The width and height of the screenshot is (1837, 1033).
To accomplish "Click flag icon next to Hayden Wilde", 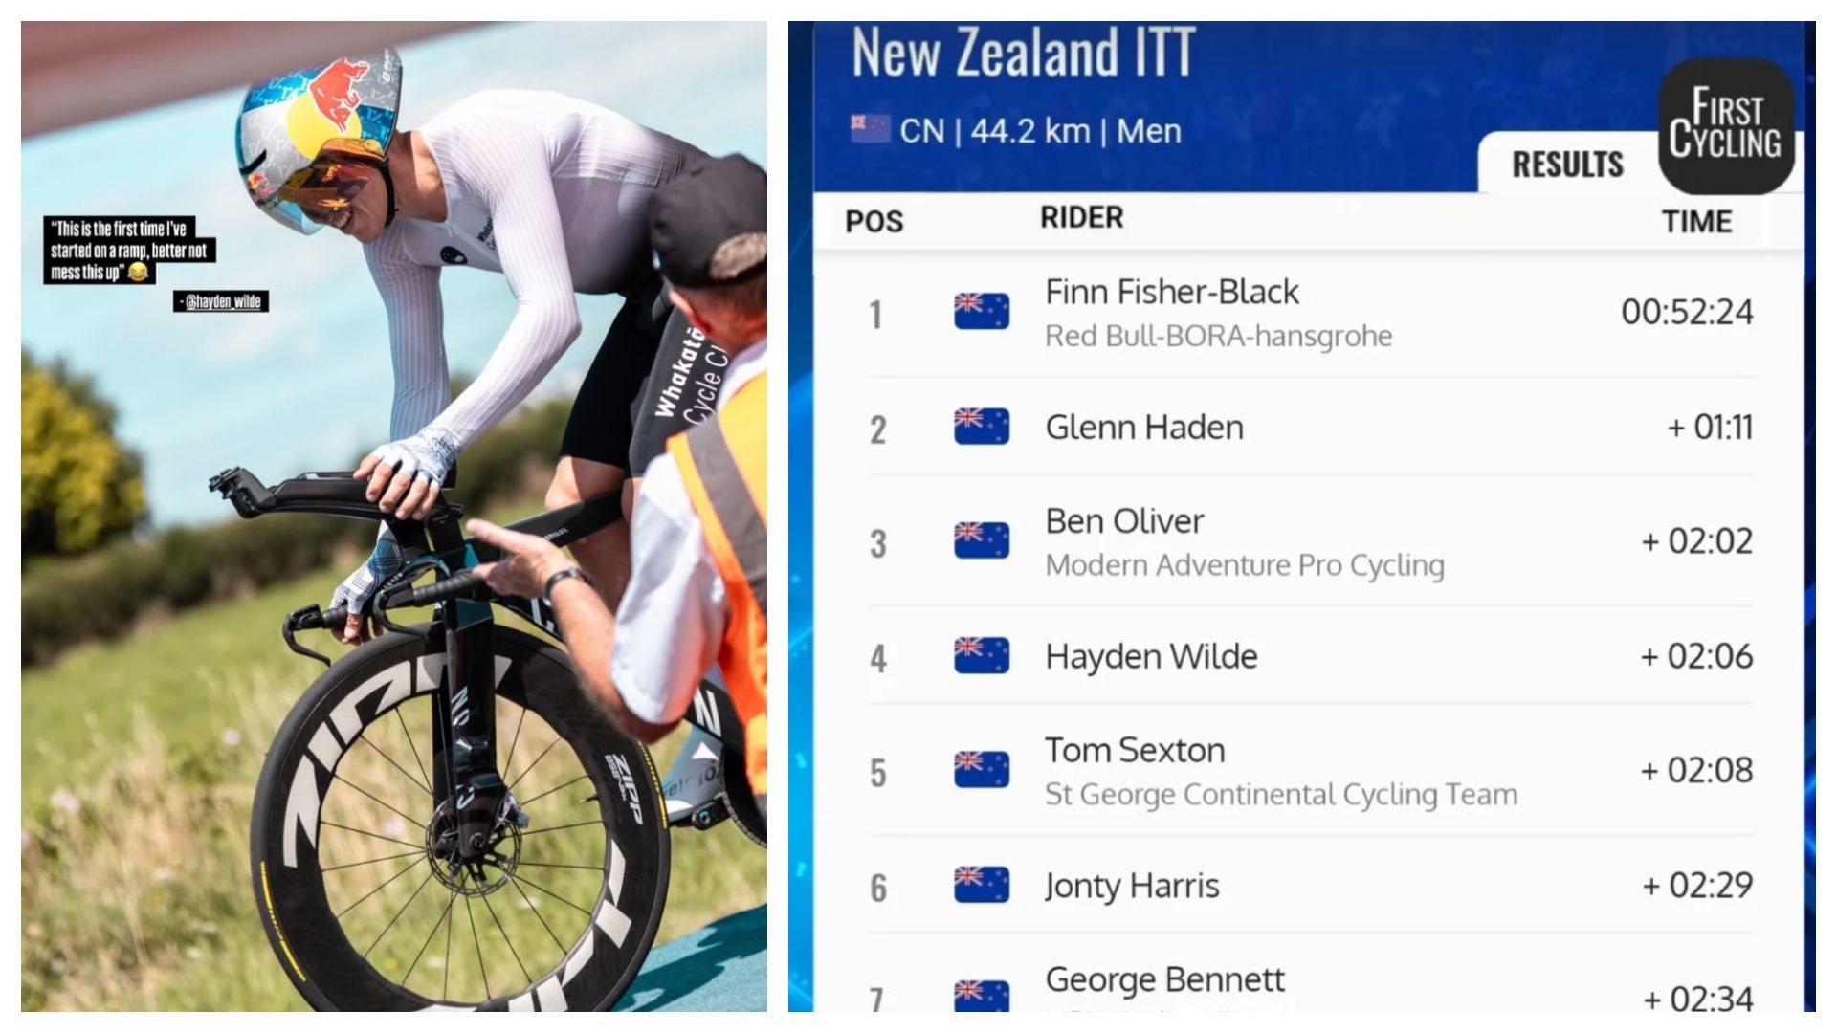I will (x=981, y=656).
